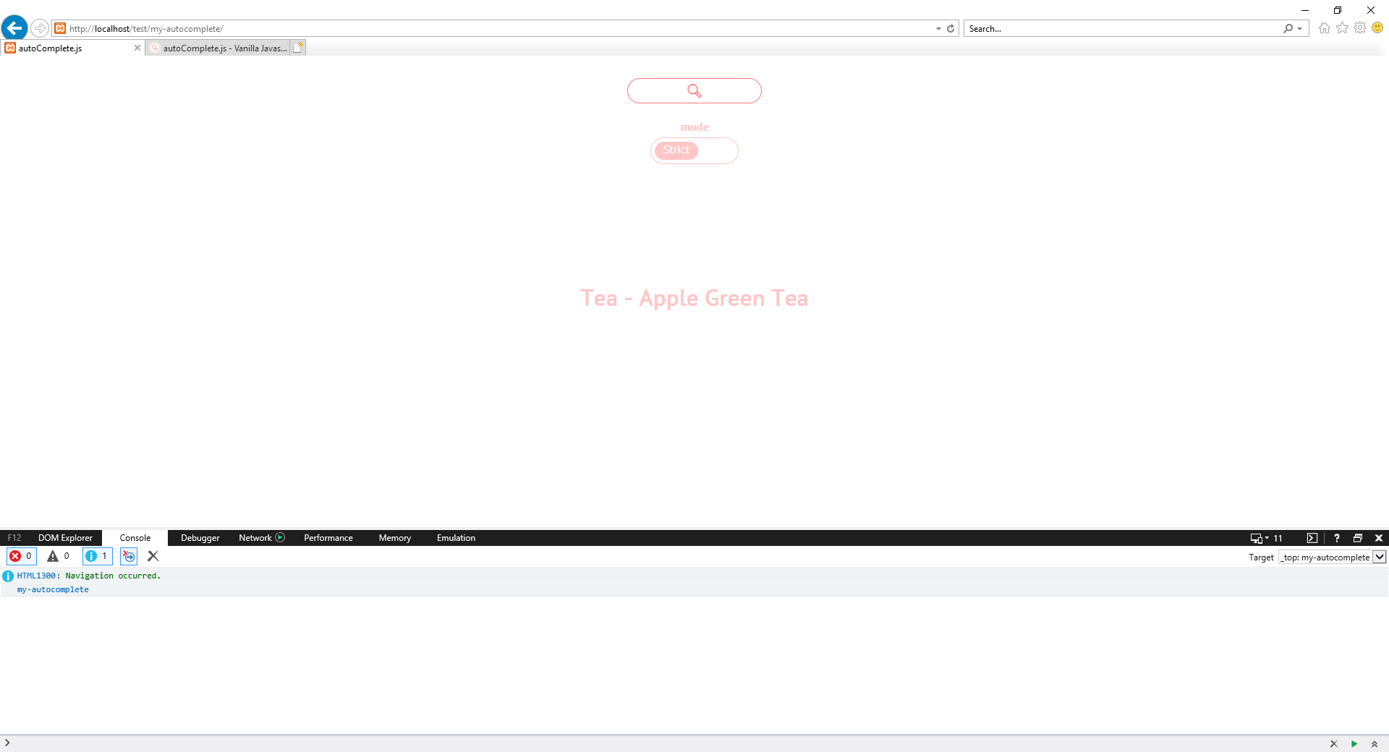Open the document mode dropdown showing 11

point(1265,538)
